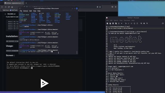Click 'Target Email: support@microsoft.com' line in Mousepad
This screenshot has width=165, height=93.
tap(120, 67)
